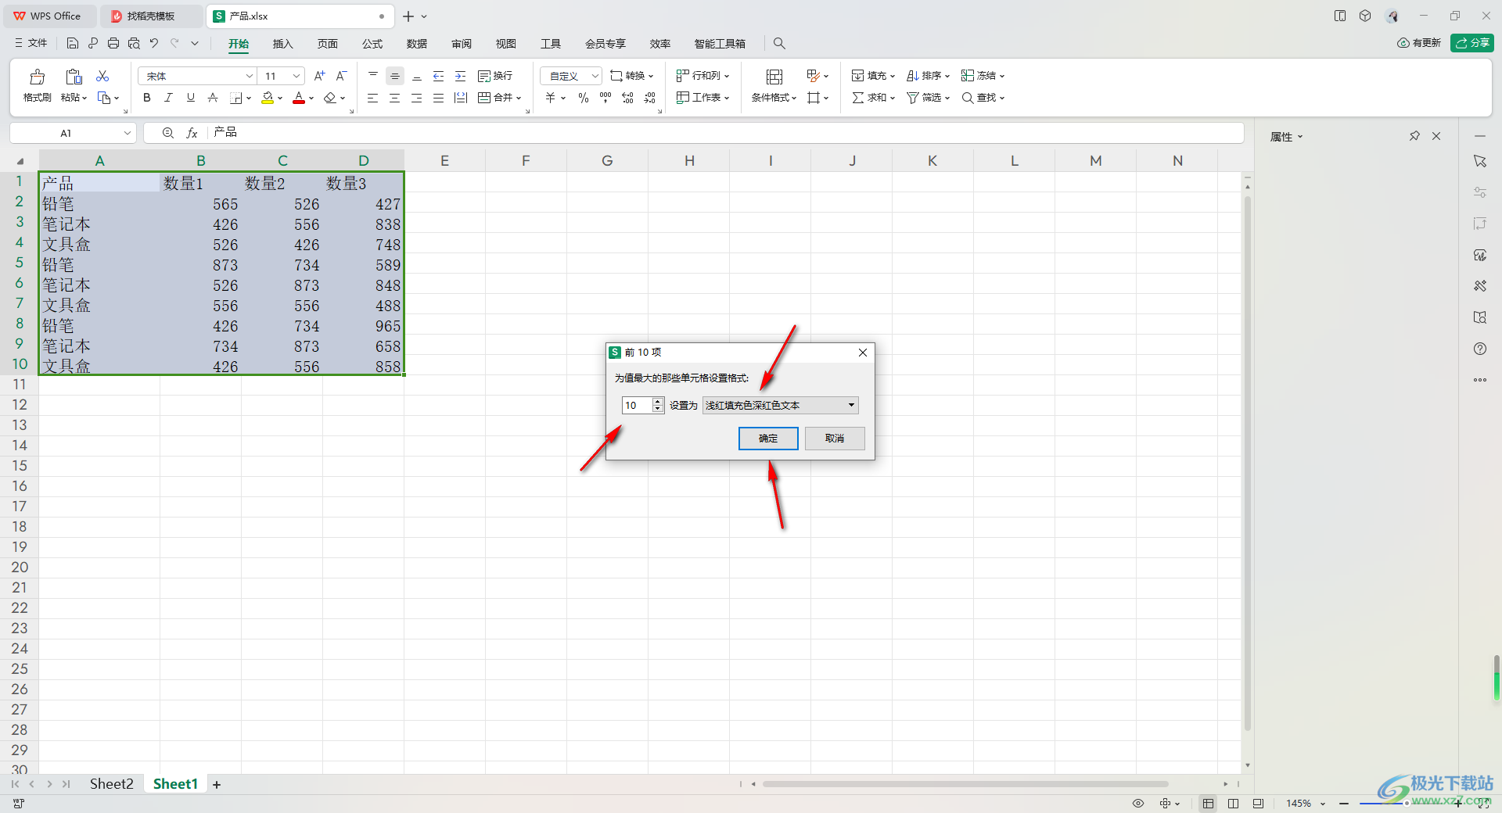Click the horizontal scrollbar of the sheet
This screenshot has height=813, width=1502.
point(965,784)
